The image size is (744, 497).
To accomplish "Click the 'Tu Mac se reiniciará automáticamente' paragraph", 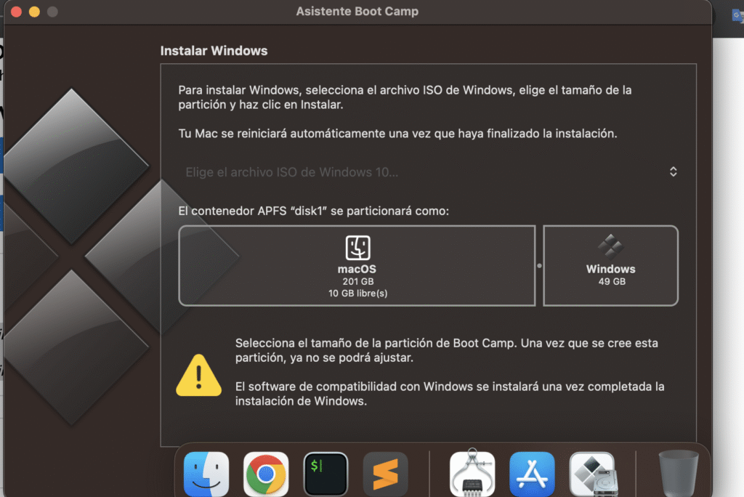I will [x=397, y=134].
